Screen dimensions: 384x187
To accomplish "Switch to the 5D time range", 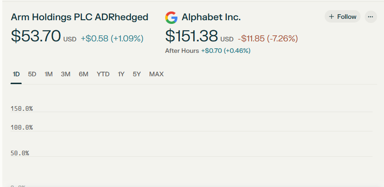I will 32,74.
